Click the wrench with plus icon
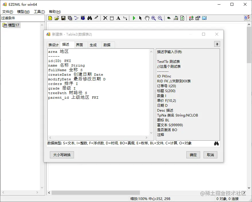The image size is (252, 202). [191, 18]
